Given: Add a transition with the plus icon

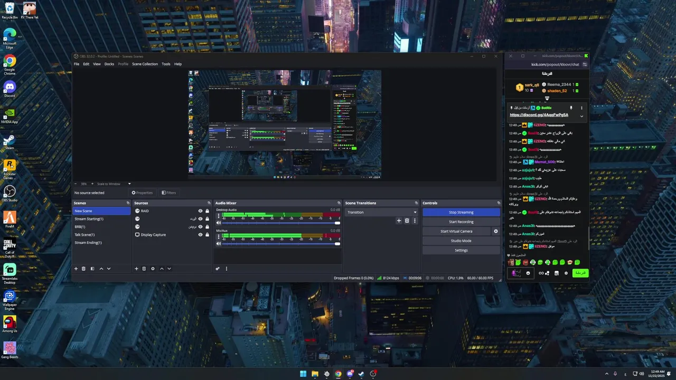Looking at the screenshot, I should (399, 221).
